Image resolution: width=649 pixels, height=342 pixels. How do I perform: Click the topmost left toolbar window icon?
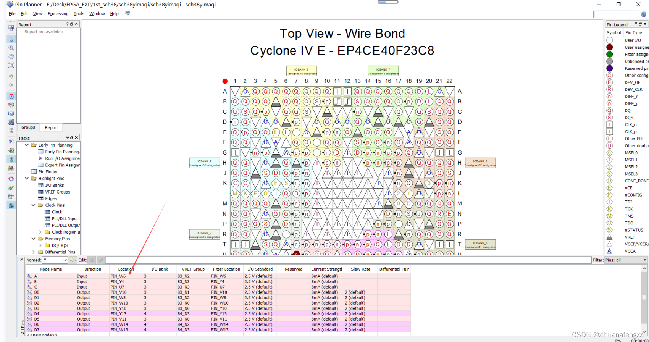click(x=11, y=28)
